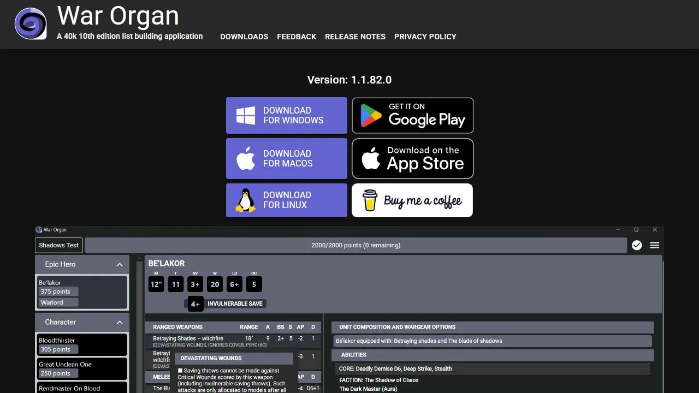Screen dimensions: 699x393
Task: Click the coffee cup icon
Action: [x=370, y=200]
